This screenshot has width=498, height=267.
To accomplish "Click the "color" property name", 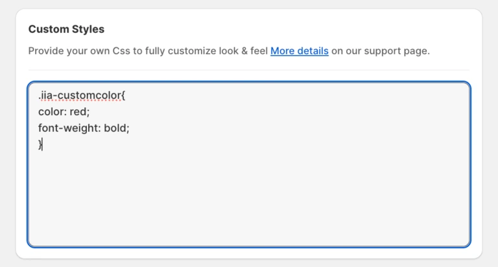I will (x=51, y=111).
